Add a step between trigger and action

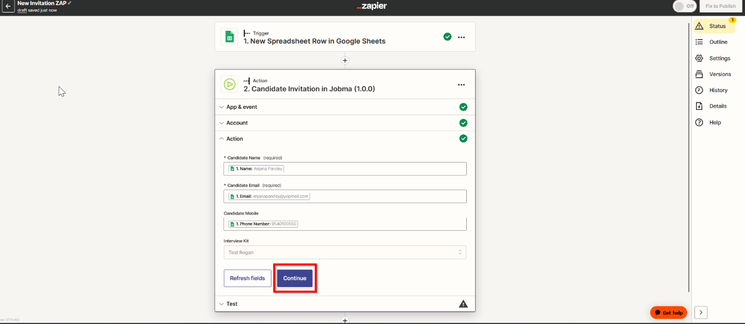pyautogui.click(x=344, y=60)
